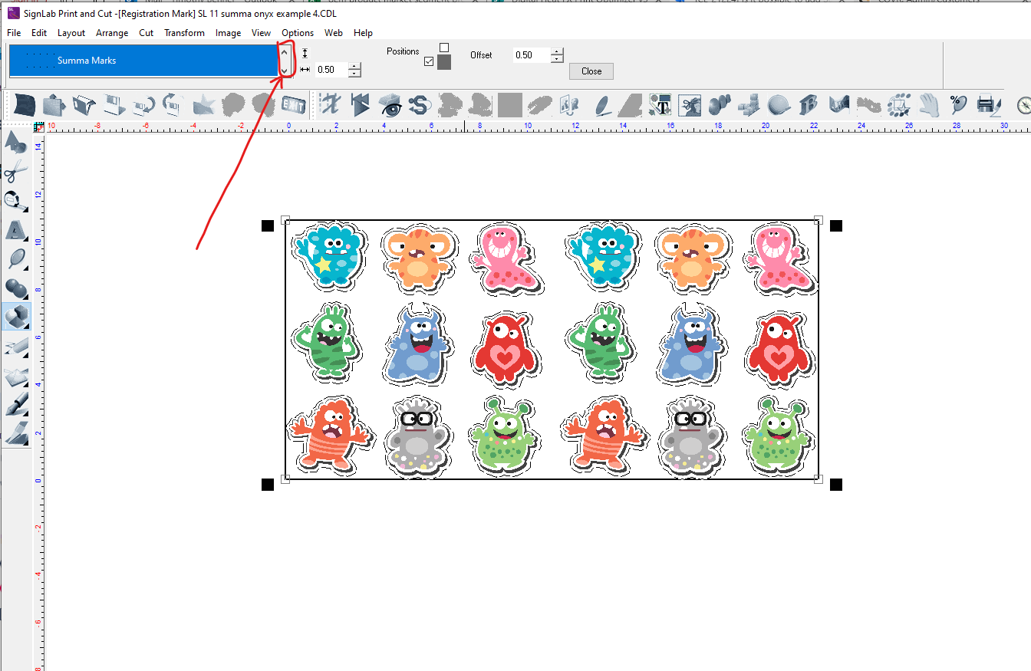Viewport: 1031px width, 671px height.
Task: Open the print icon on the toolbar
Action: (989, 105)
